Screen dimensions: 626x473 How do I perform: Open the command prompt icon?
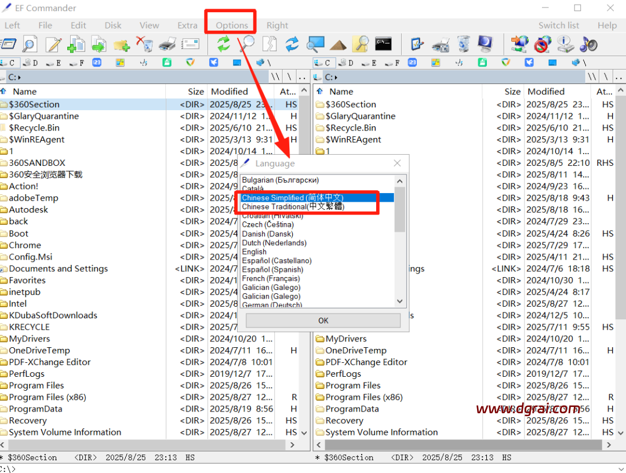[383, 43]
